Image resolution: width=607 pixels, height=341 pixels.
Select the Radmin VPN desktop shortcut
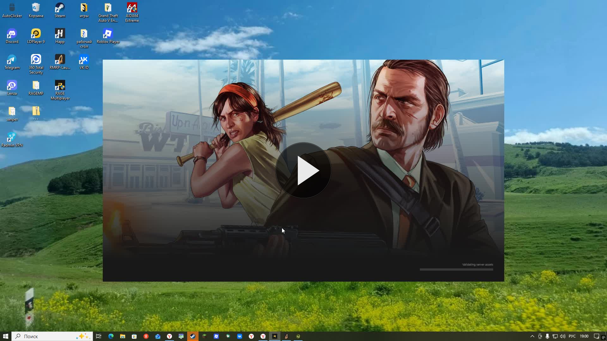12,140
